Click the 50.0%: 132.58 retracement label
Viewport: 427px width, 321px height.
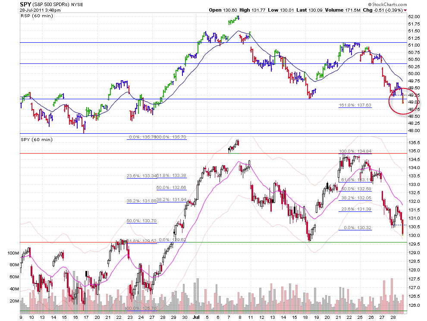point(356,189)
